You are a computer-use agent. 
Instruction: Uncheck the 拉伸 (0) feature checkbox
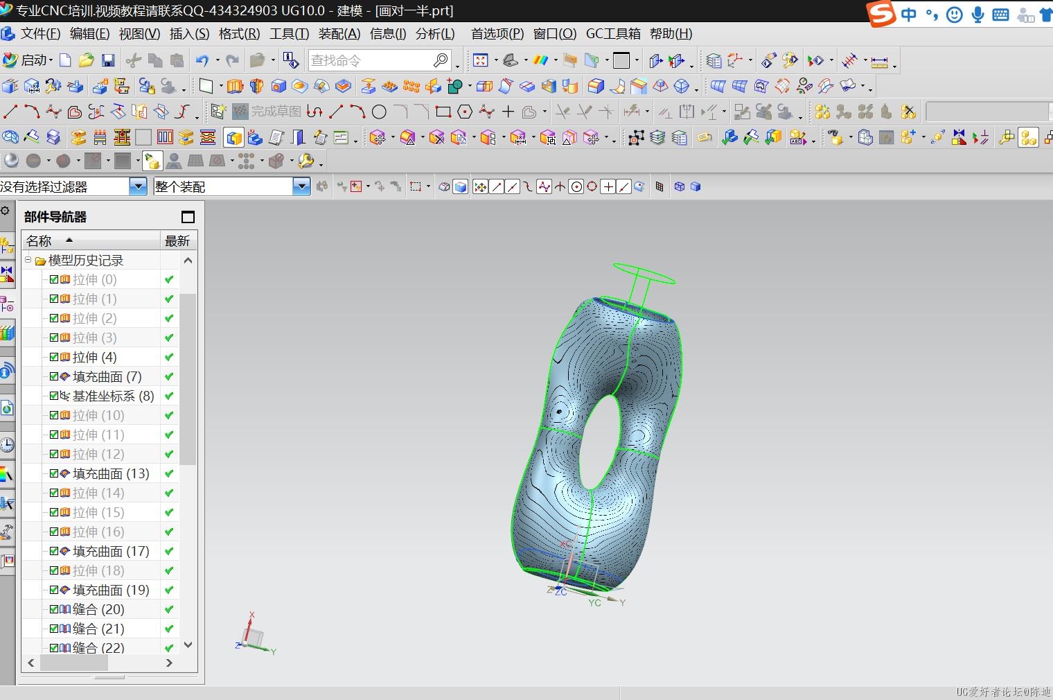(x=54, y=279)
